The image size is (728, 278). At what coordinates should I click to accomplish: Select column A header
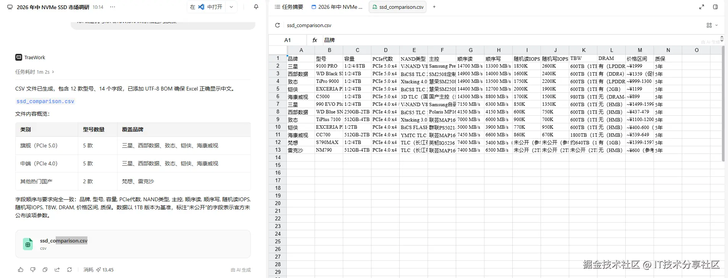coord(301,50)
